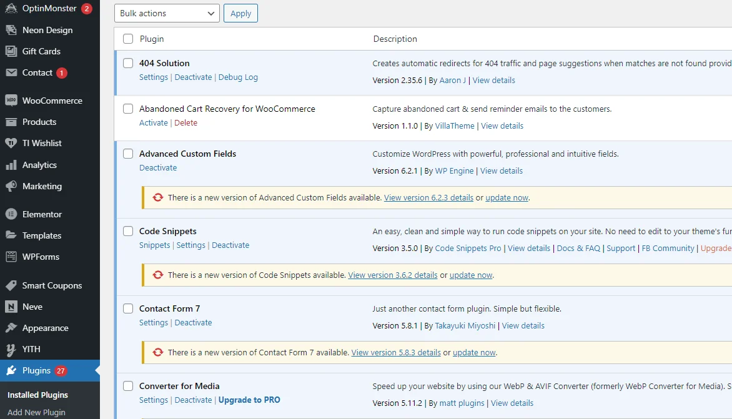Click update now for Code Snippets
Image resolution: width=732 pixels, height=419 pixels.
point(471,275)
